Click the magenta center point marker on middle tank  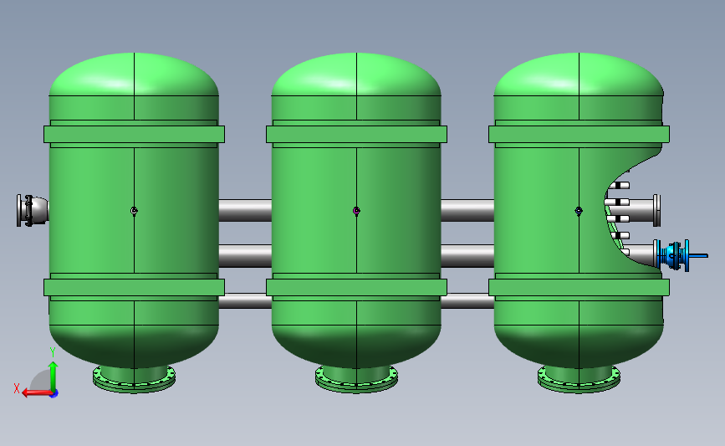356,211
